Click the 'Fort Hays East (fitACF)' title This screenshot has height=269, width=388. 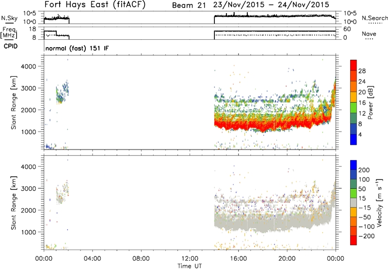[95, 4]
